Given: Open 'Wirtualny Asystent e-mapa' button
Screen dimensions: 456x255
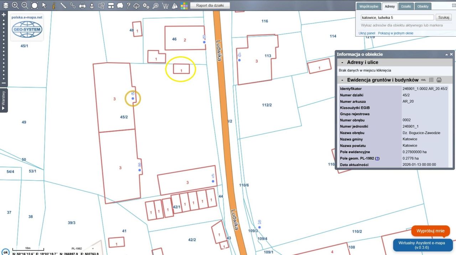Looking at the screenshot, I should 423,245.
